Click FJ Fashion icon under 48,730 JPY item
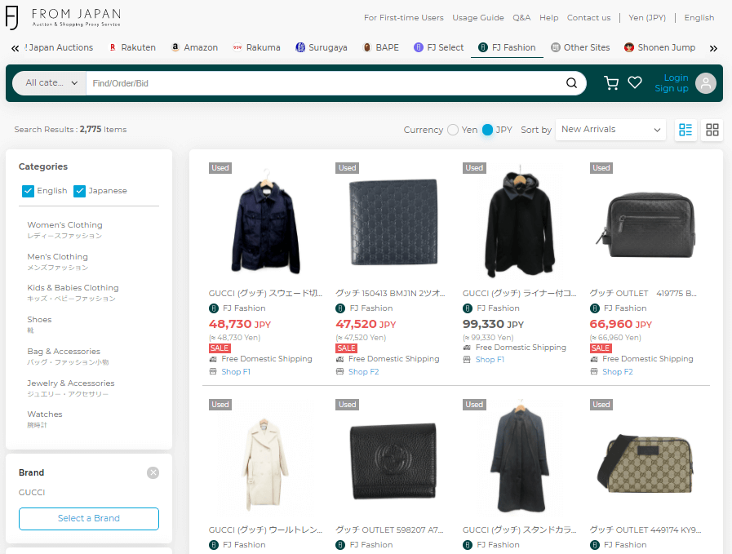Screen dimensions: 732x554 tap(213, 308)
